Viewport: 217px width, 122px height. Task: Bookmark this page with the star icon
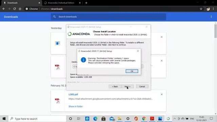tap(201, 9)
